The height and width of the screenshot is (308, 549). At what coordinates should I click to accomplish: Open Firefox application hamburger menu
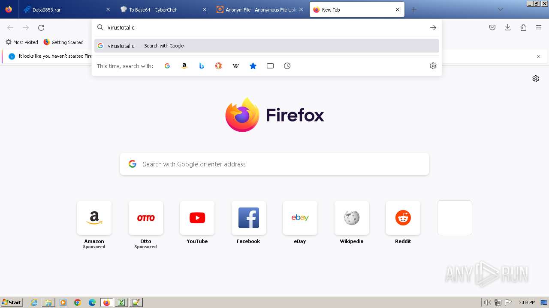pyautogui.click(x=539, y=27)
